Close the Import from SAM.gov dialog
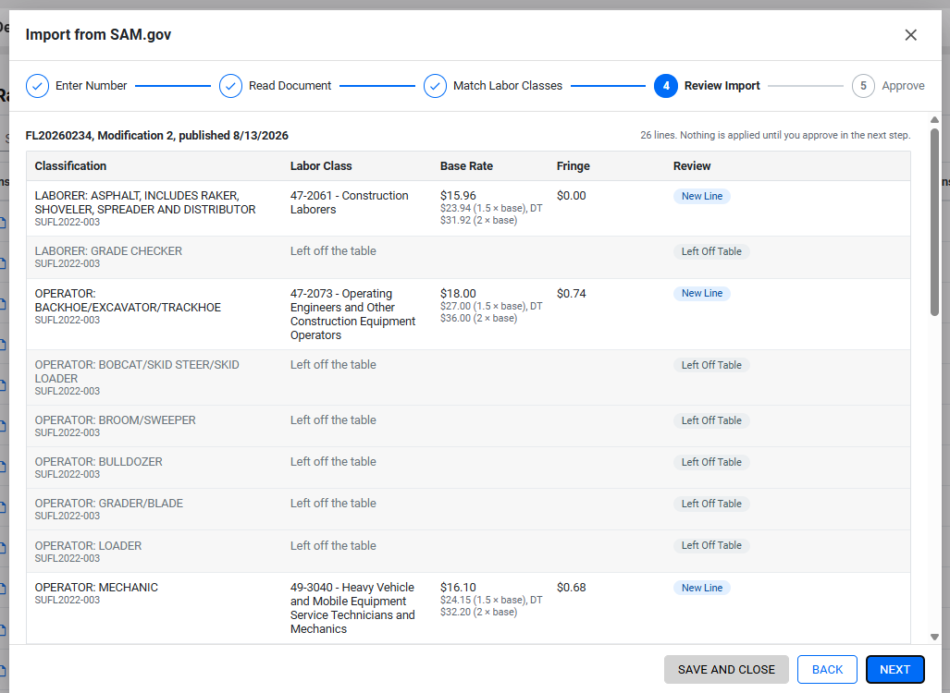This screenshot has height=693, width=950. coord(910,35)
